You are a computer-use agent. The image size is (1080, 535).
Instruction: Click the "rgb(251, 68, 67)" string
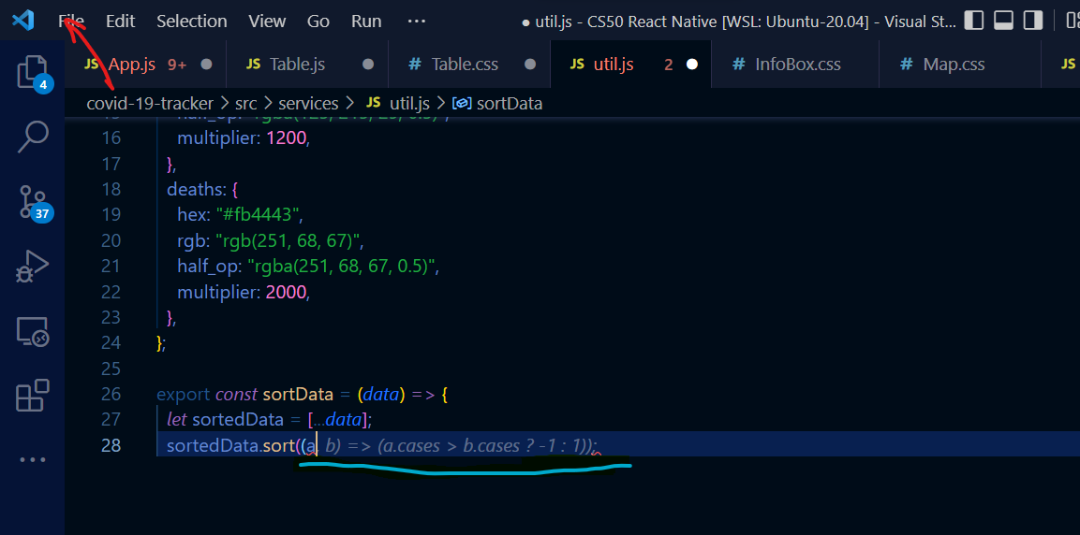pos(288,240)
